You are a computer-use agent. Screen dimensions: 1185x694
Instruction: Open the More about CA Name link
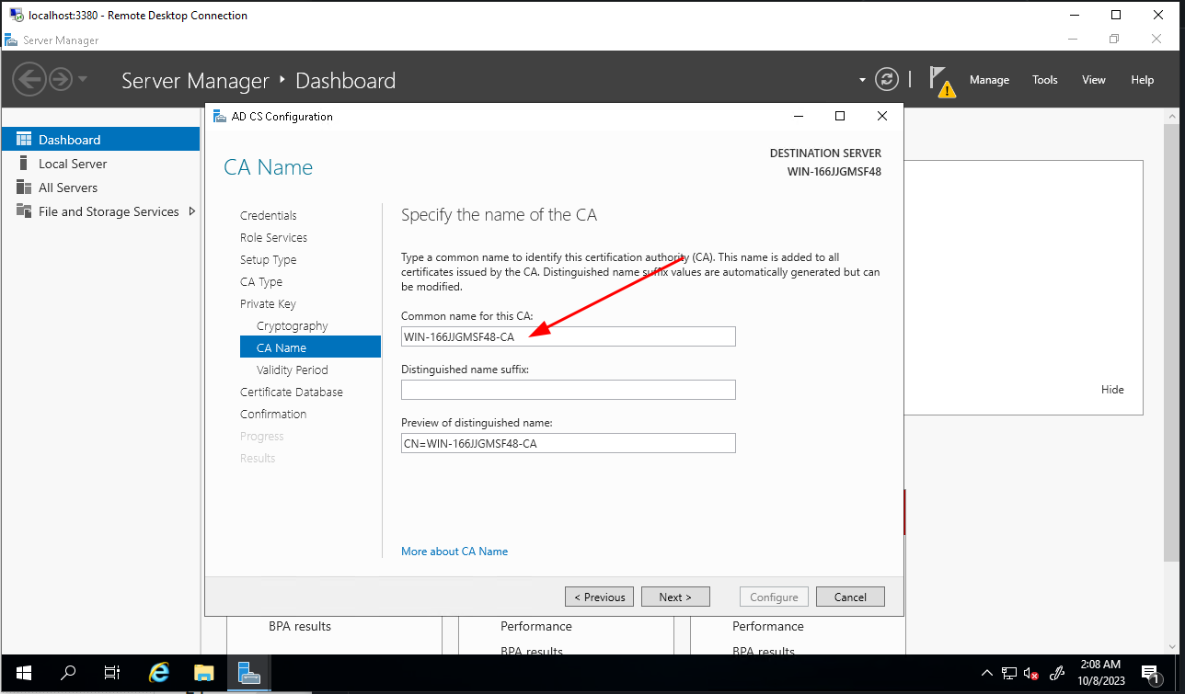(454, 552)
